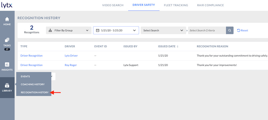Screen dimensions: 268x120
Task: Sort by Issued Date arrows
Action: (178, 46)
